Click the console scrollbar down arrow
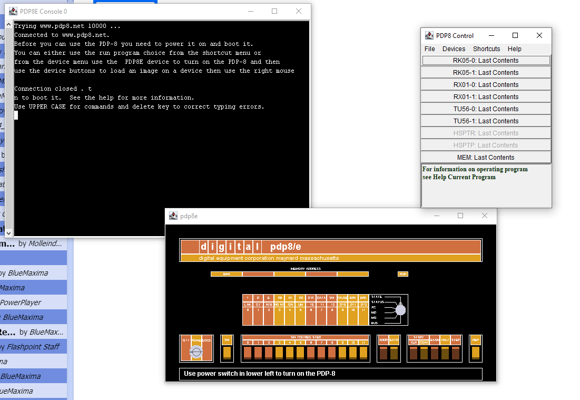 9,233
